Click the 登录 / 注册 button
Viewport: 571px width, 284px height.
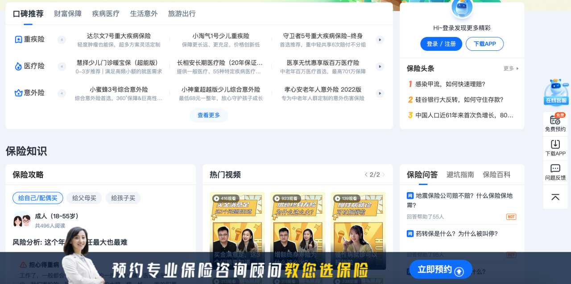pos(441,44)
